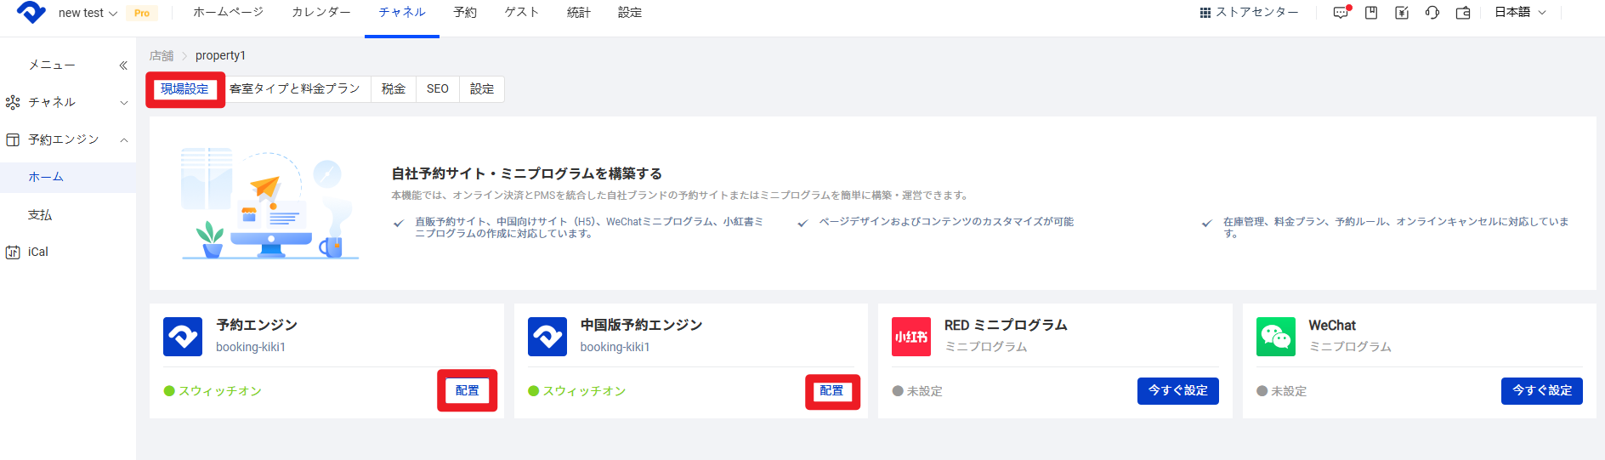1605x460 pixels.
Task: Click 未設定 status on WeChat card
Action: [1282, 391]
